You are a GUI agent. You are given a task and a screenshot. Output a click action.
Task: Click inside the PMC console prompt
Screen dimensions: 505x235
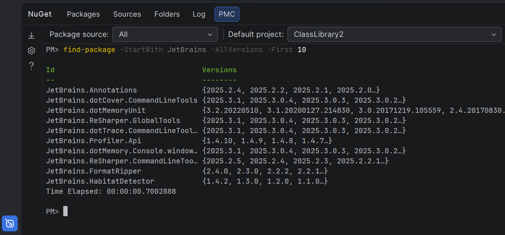[65, 211]
